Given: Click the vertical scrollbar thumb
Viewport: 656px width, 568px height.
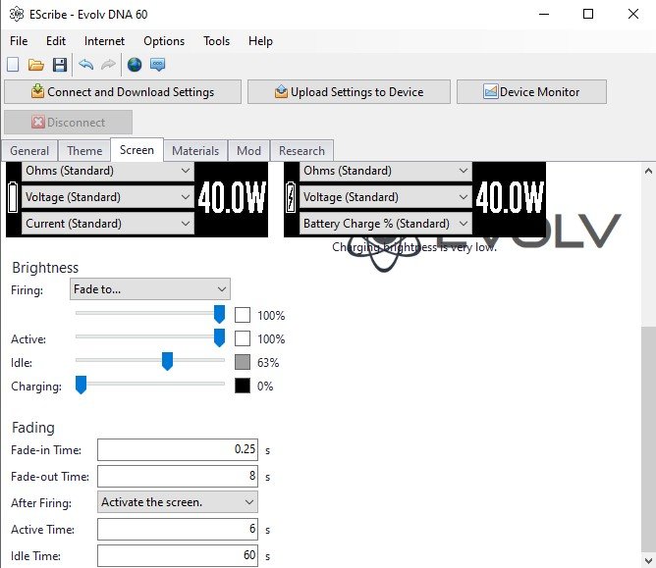Looking at the screenshot, I should (x=648, y=439).
